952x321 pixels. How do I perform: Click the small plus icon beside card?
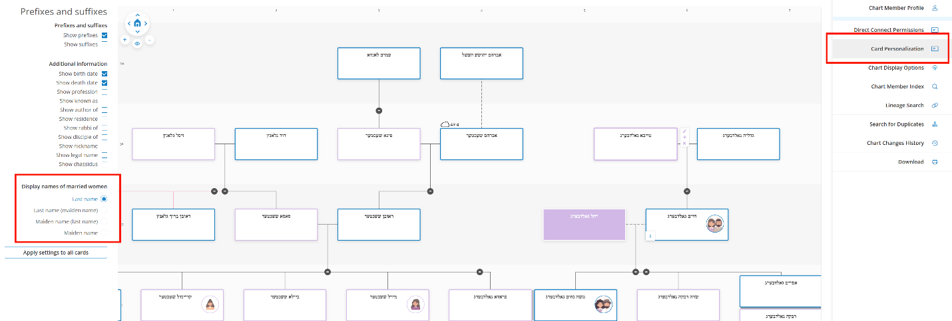coord(684,138)
